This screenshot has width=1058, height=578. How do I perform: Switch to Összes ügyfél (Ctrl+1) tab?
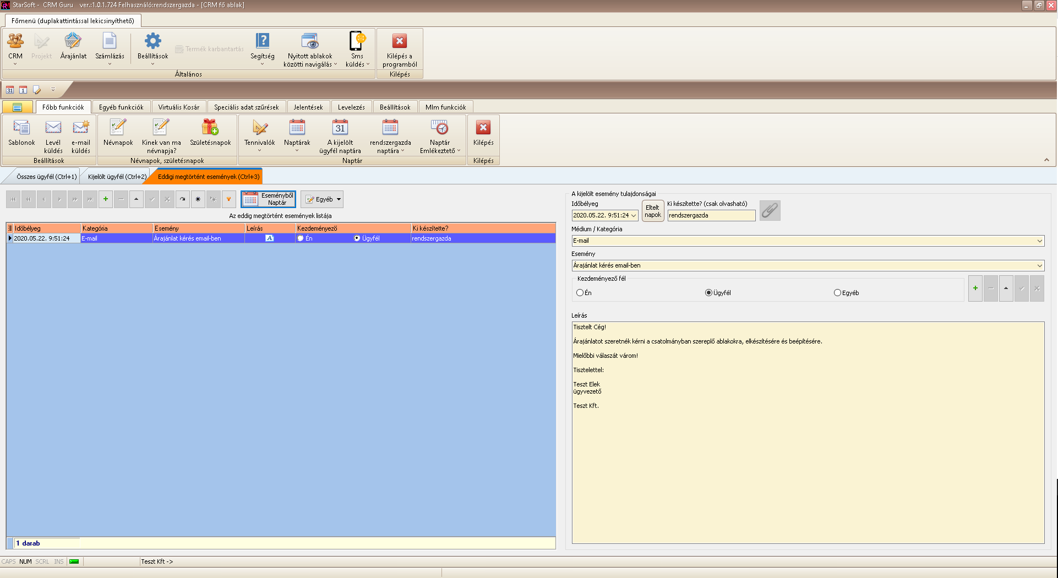47,177
